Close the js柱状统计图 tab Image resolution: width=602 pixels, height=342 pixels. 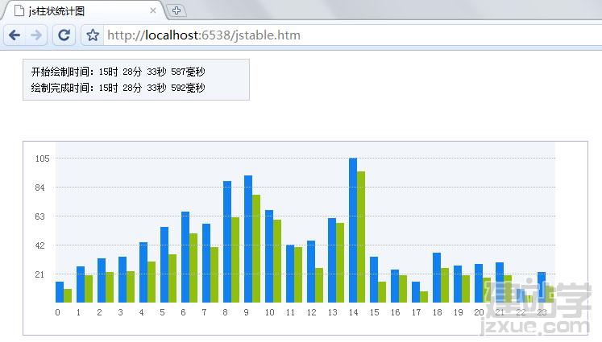tap(153, 10)
